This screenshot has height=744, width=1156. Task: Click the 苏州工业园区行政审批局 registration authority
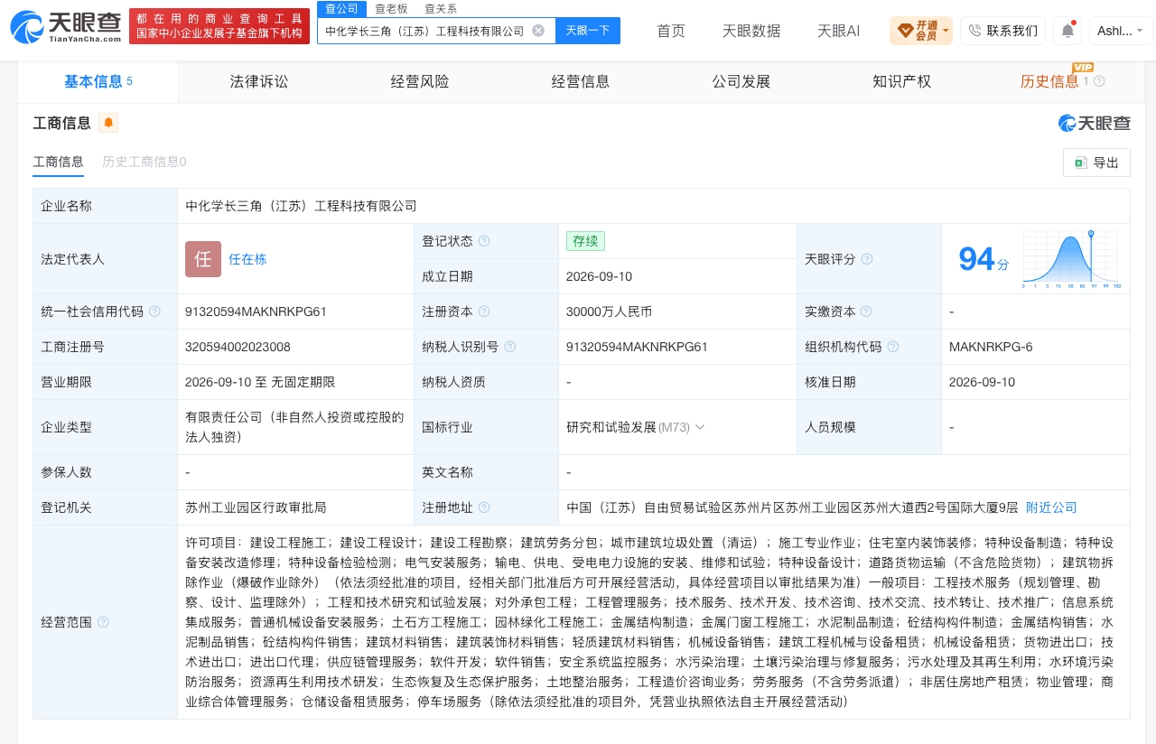(256, 507)
